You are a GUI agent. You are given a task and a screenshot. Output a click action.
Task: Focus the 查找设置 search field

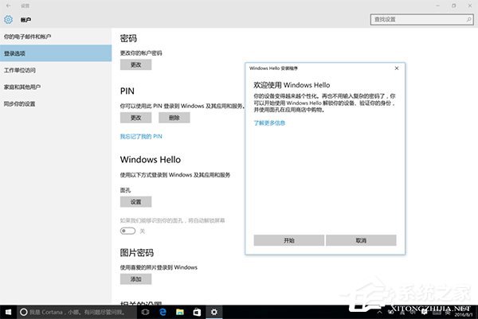[x=421, y=19]
